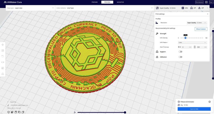
Task: Click the top/bottom thickness icon beside 0.84
Action: pos(195,47)
